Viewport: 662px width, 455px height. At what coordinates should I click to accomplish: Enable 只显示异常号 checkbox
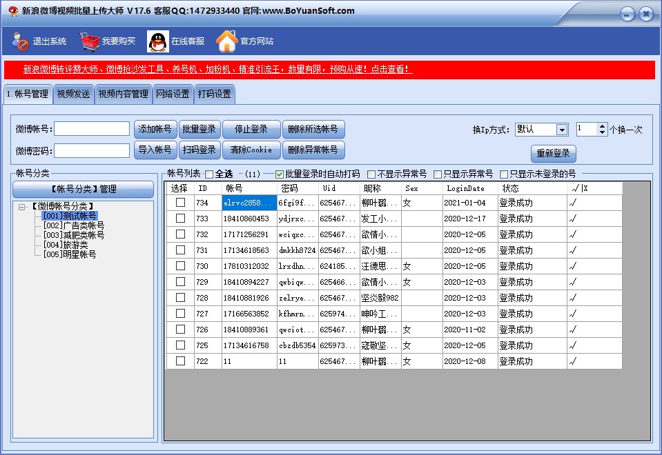(438, 174)
